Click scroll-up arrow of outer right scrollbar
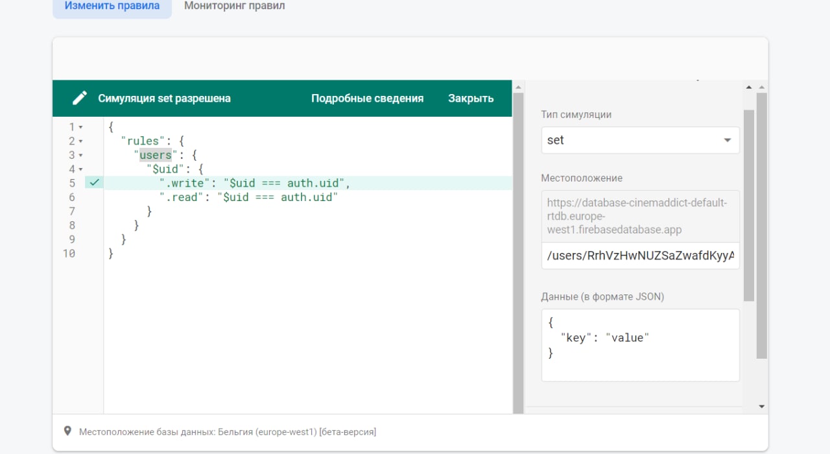Image resolution: width=830 pixels, height=454 pixels. (x=762, y=87)
